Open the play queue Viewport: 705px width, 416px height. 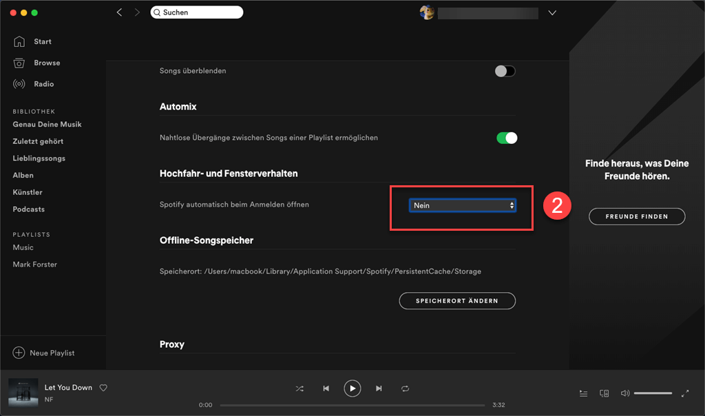pyautogui.click(x=583, y=393)
